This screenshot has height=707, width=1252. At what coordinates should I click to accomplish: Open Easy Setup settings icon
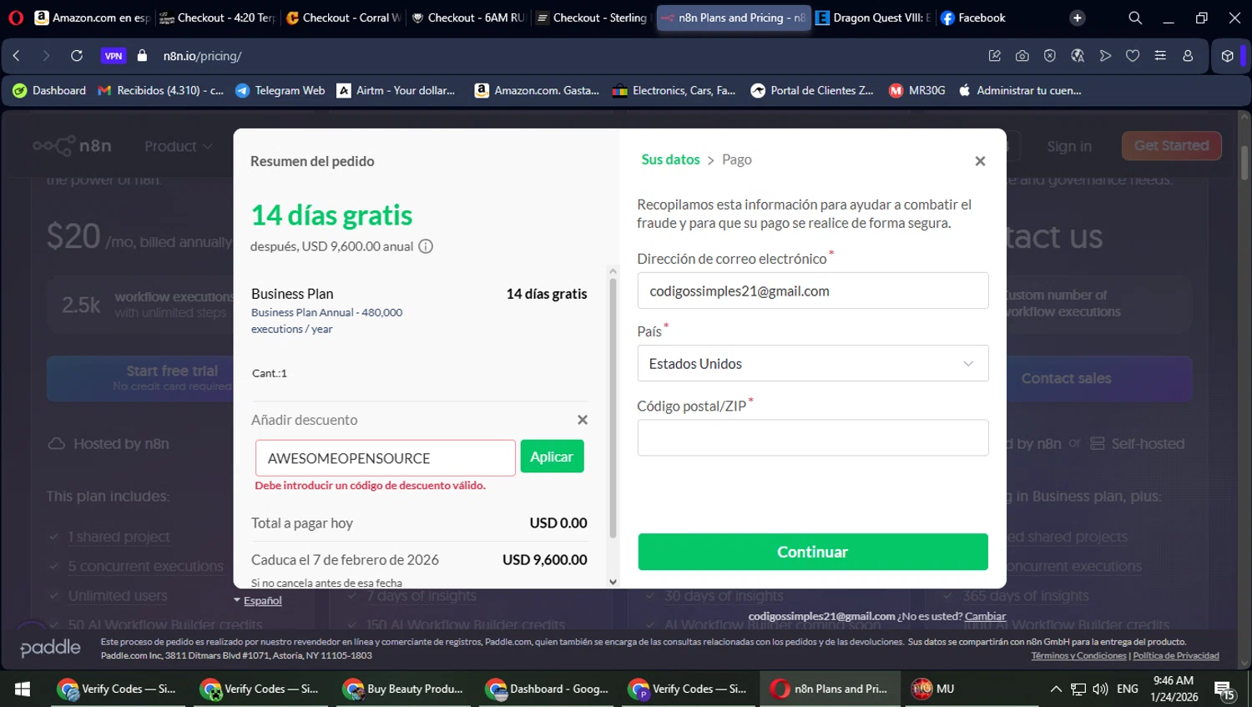1160,56
